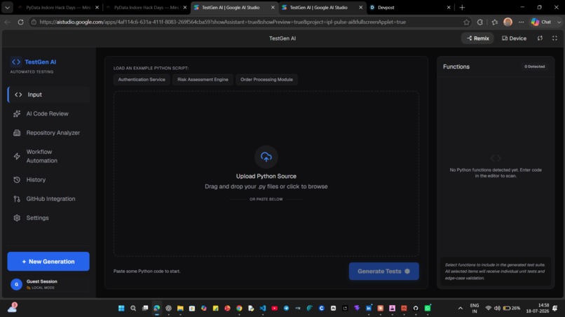
Task: Open the Copilot Chat button
Action: click(x=542, y=22)
